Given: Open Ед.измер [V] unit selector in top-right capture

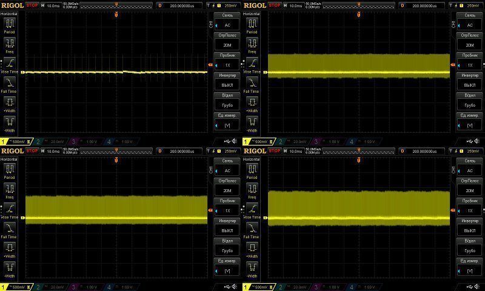Looking at the screenshot, I should 469,122.
